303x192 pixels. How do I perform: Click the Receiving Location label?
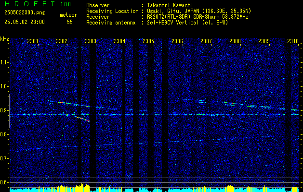(x=112, y=11)
